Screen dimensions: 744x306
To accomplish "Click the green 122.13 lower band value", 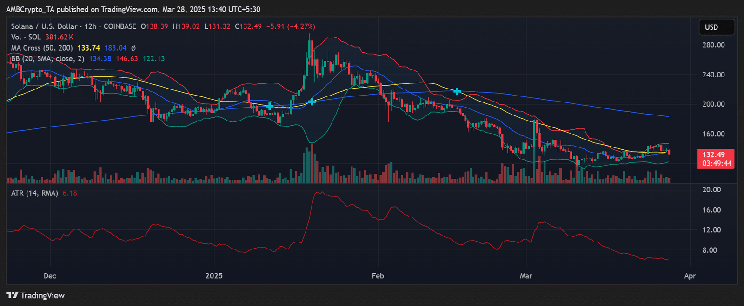I will [153, 58].
